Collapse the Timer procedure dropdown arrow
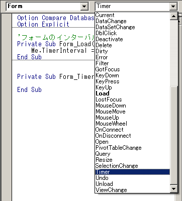The height and width of the screenshot is (201, 182). pyautogui.click(x=173, y=7)
